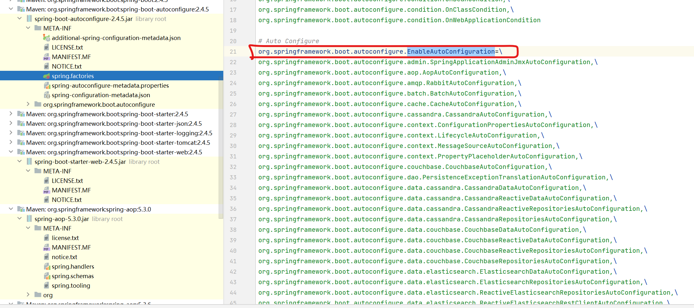Click org.springframework.boot.autoconfigure folder icon

click(38, 104)
